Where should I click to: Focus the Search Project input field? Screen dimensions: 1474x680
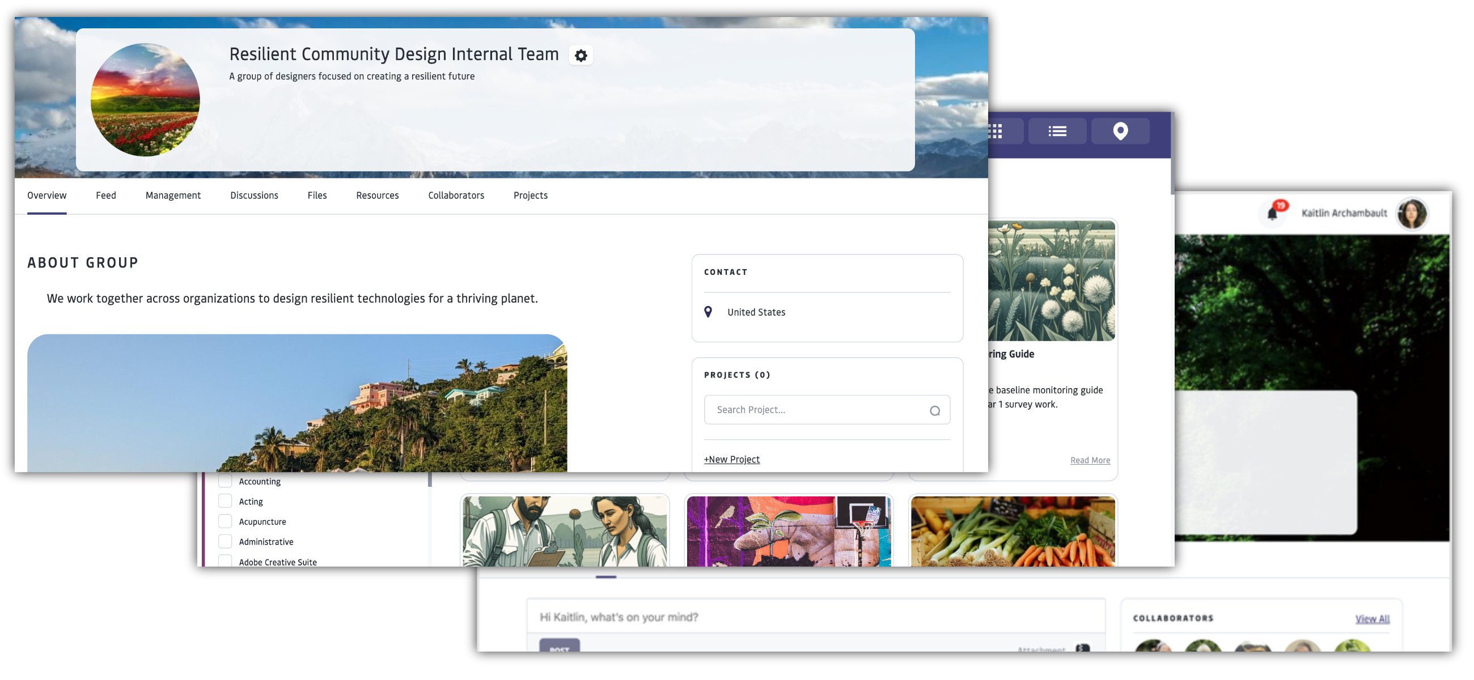pos(827,410)
